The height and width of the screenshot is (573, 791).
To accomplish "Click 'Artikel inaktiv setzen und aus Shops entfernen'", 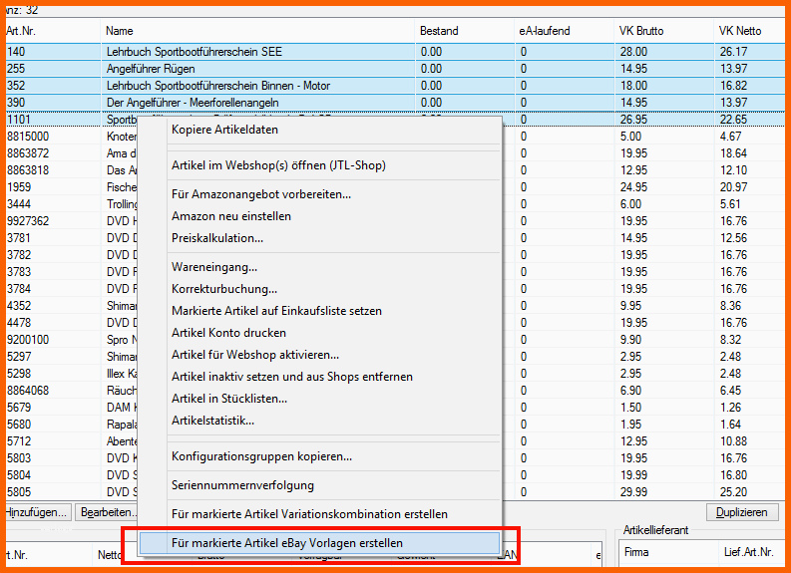I will pos(319,377).
